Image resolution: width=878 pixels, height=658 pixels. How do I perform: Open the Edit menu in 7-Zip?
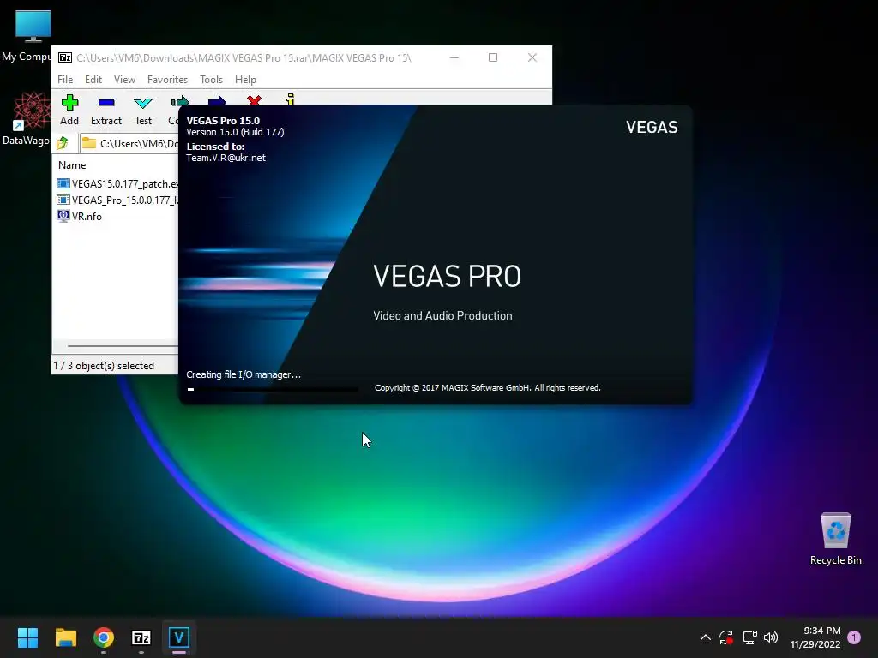coord(93,80)
